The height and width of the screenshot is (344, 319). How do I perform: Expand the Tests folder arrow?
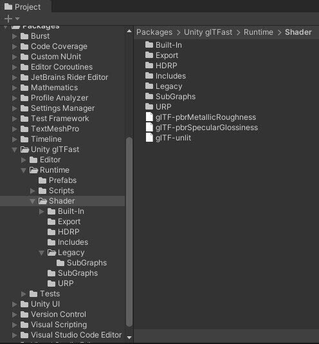pyautogui.click(x=23, y=294)
